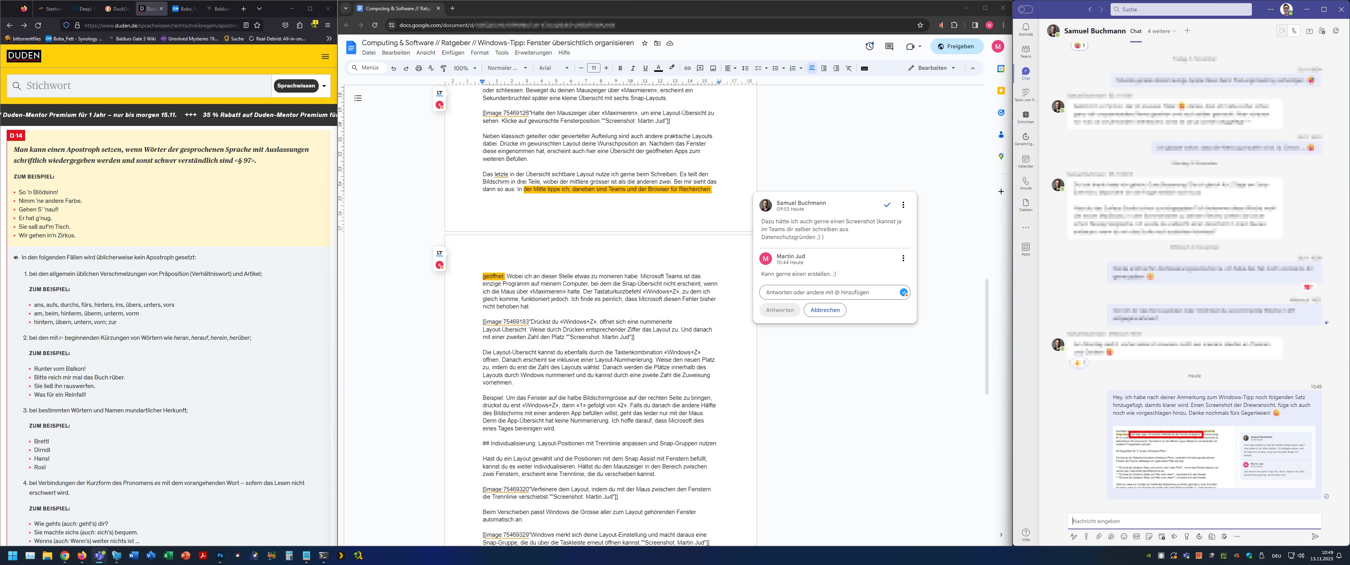
Task: Open the Einfügen menu in Google Docs
Action: tap(453, 53)
